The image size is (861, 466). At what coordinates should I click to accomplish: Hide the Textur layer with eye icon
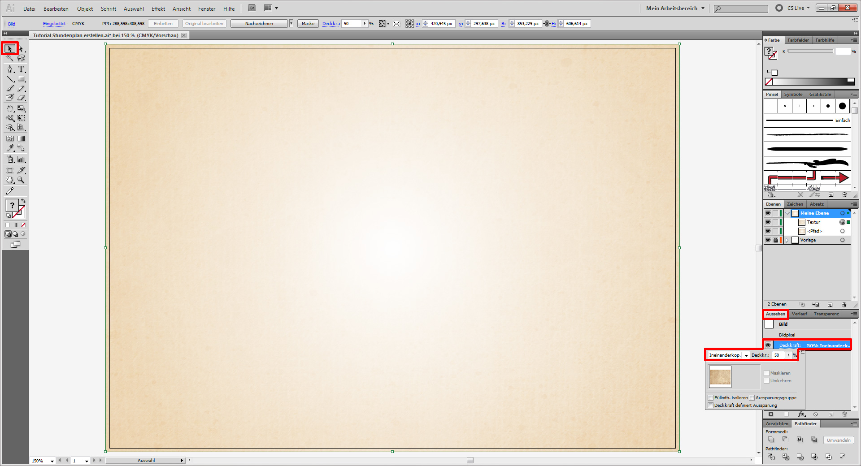click(x=768, y=222)
